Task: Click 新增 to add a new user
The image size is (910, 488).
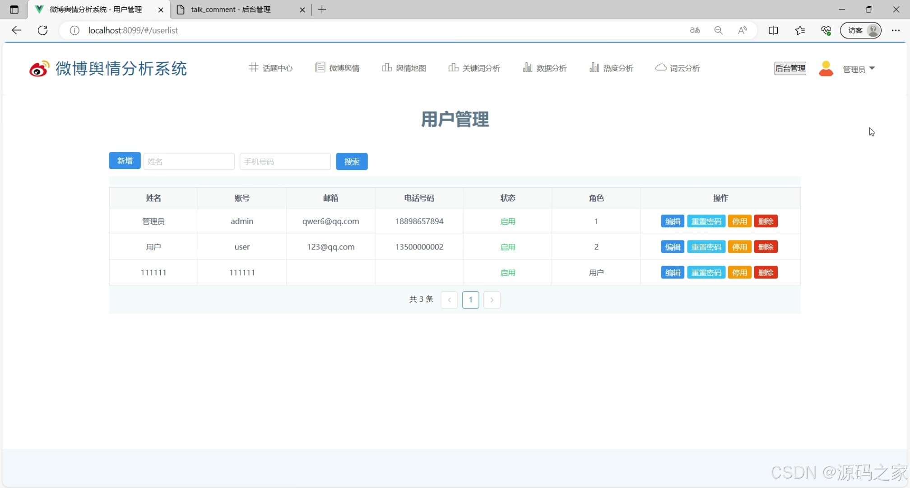Action: tap(124, 161)
